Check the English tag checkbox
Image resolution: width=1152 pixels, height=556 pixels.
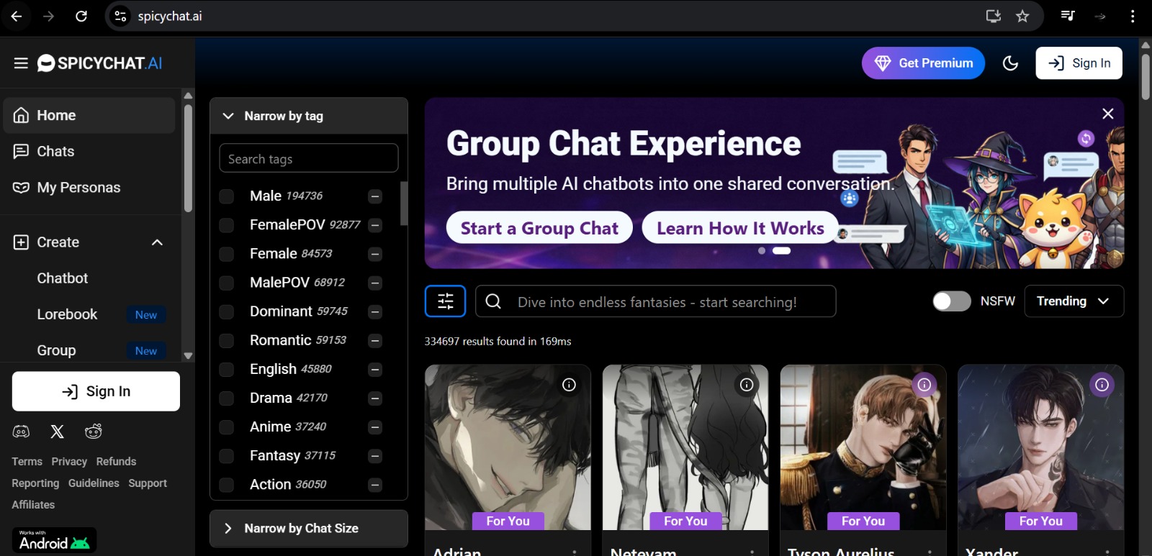(226, 370)
